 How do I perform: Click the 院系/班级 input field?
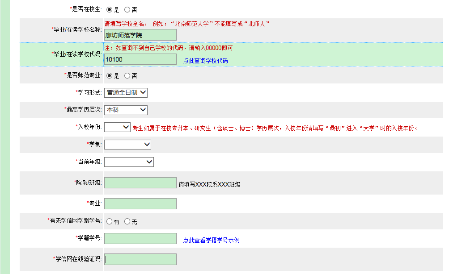[x=140, y=183]
